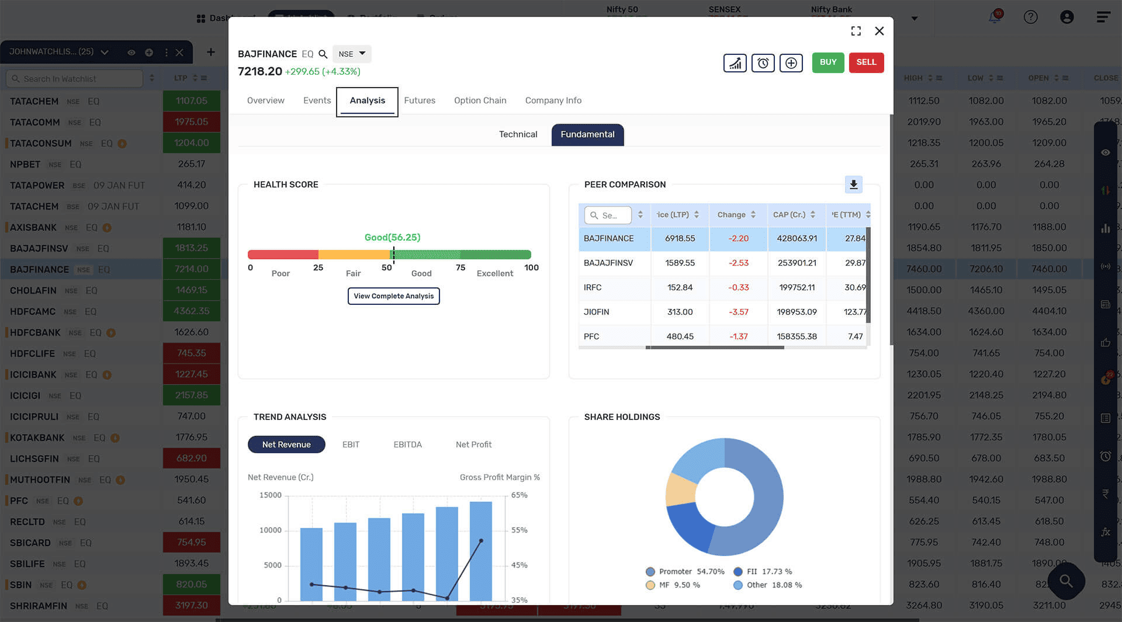
Task: Expand the dialog to fullscreen
Action: 856,31
